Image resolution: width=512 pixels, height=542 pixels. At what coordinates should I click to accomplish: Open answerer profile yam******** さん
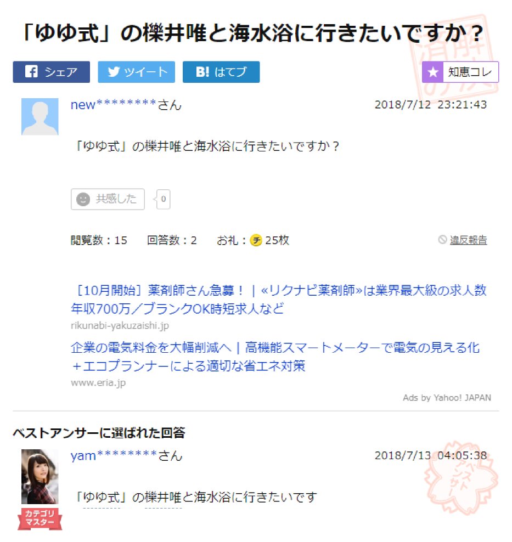click(126, 455)
